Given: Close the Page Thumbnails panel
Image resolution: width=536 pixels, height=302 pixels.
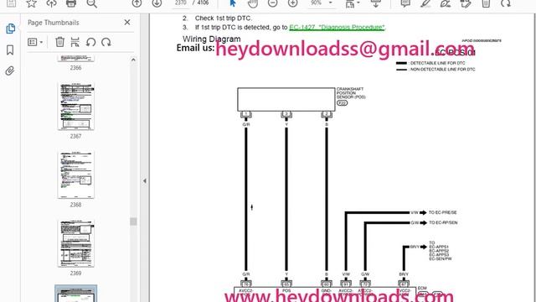Looking at the screenshot, I should pyautogui.click(x=127, y=23).
